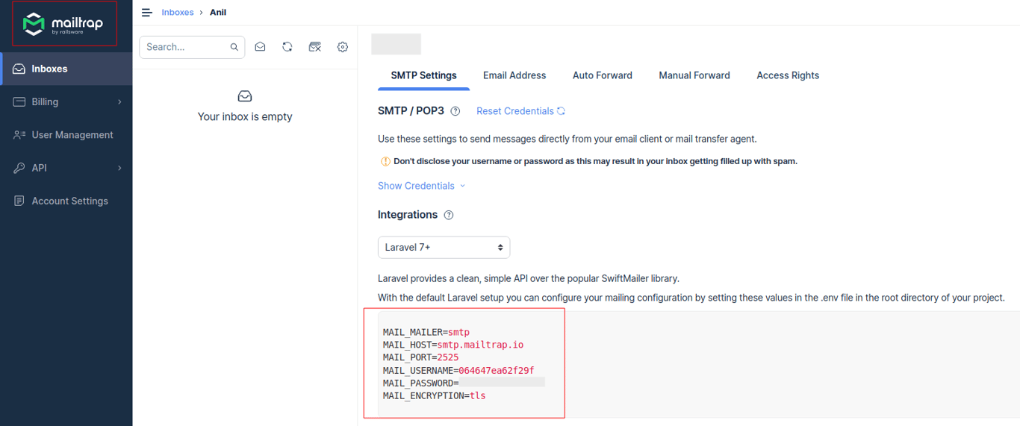This screenshot has width=1020, height=426.
Task: Click the magnifier icon in the search box
Action: (234, 47)
